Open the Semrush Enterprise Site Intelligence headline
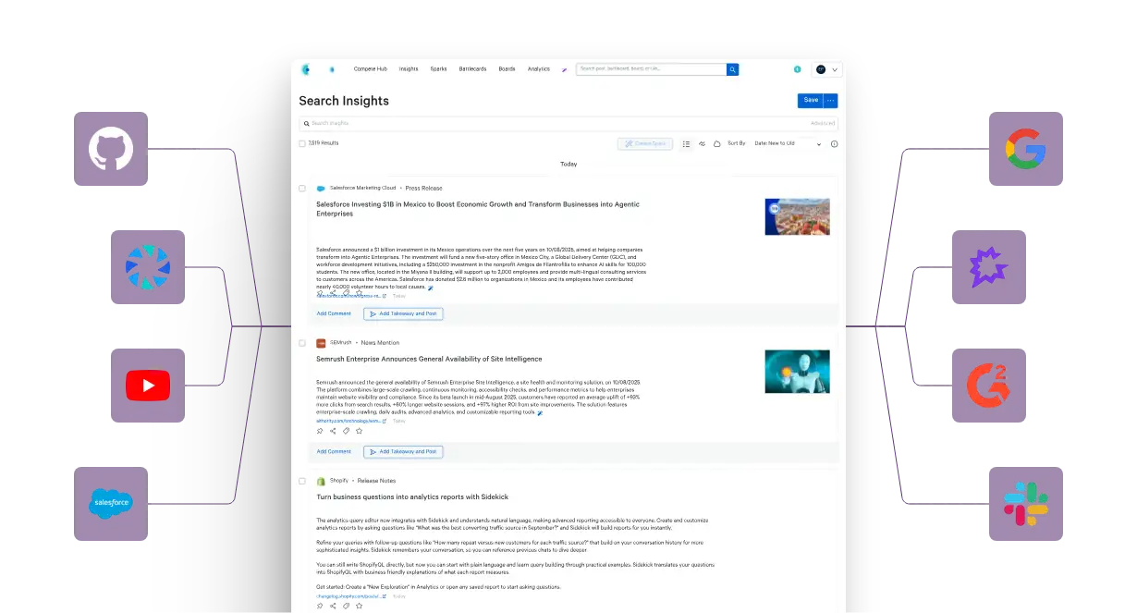The image size is (1137, 613). click(x=429, y=359)
